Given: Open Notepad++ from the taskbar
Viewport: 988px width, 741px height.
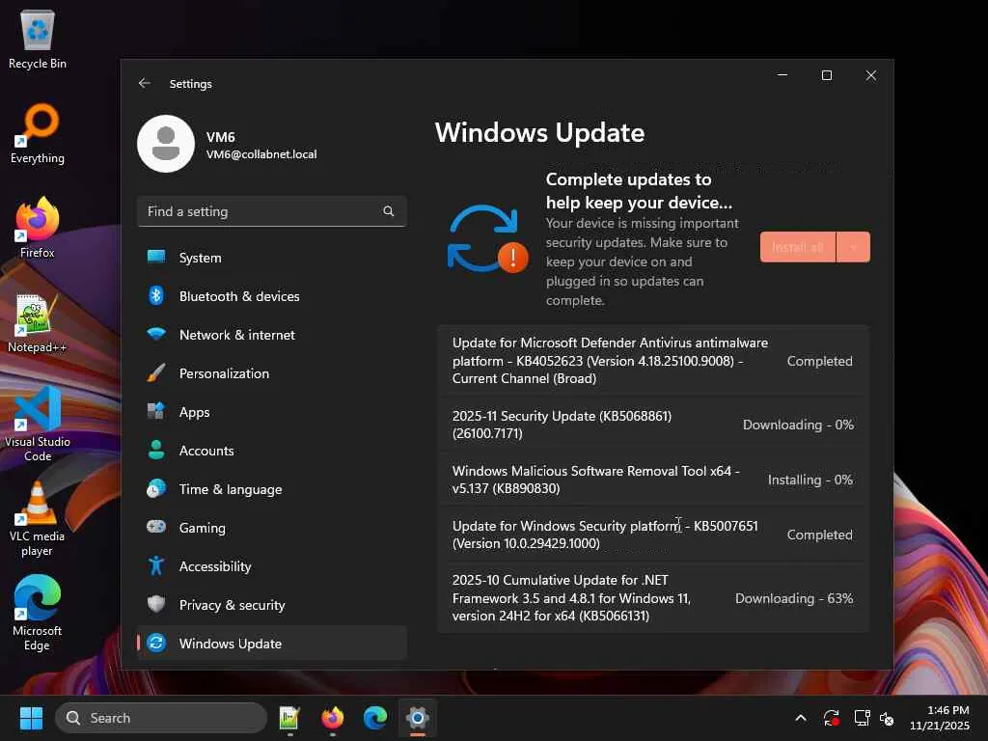Looking at the screenshot, I should pyautogui.click(x=289, y=718).
